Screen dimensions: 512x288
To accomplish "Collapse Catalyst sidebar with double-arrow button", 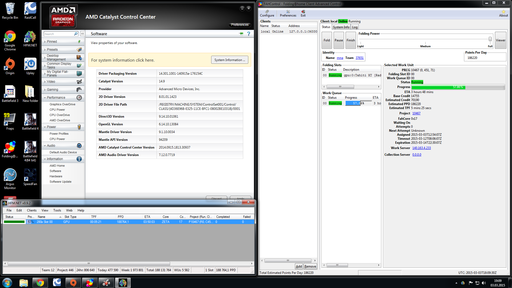I will (x=82, y=34).
